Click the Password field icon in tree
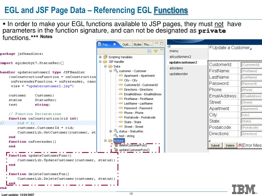 (x=121, y=108)
